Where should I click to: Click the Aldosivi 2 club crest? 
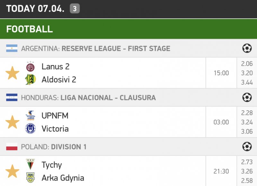[31, 79]
